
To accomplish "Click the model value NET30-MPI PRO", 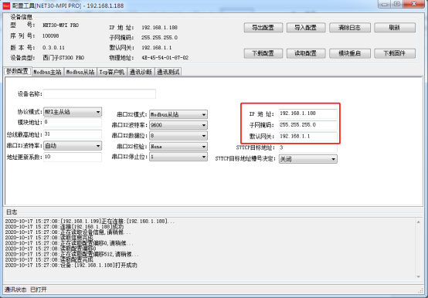I will 60,25.
